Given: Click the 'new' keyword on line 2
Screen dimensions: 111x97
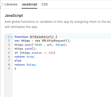Looking at the screenshot, I should pyautogui.click(x=37, y=41).
